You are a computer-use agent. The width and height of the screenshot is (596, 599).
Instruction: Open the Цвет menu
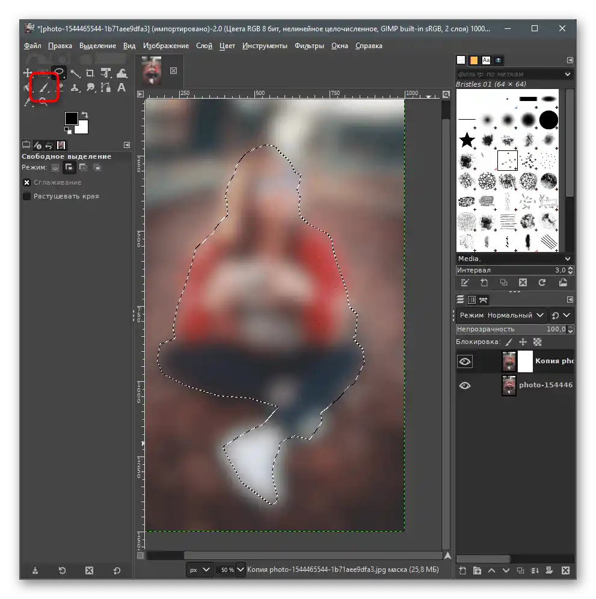tap(227, 46)
